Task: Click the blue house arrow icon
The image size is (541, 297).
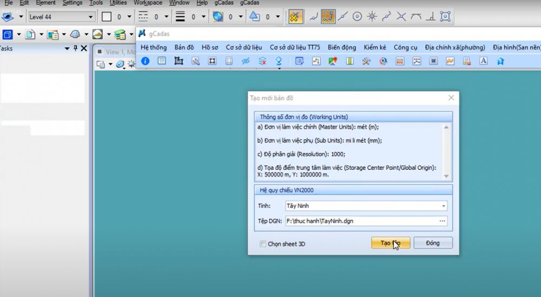Action: pos(500,61)
